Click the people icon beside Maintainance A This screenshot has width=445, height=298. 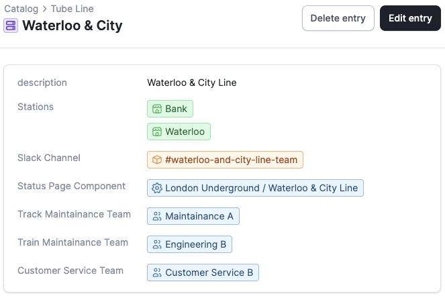[157, 216]
